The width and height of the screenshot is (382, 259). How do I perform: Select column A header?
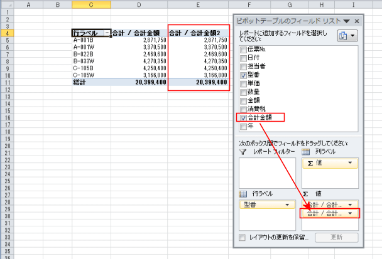point(28,4)
